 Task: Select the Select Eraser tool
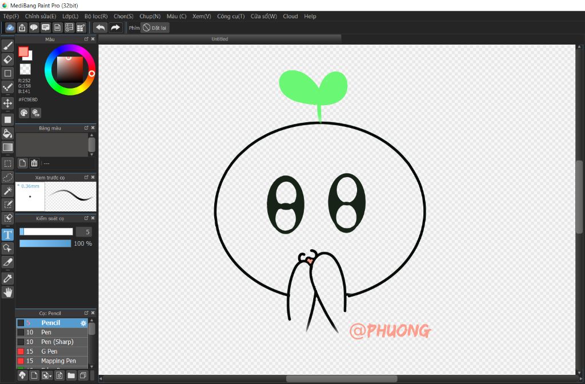tap(7, 218)
